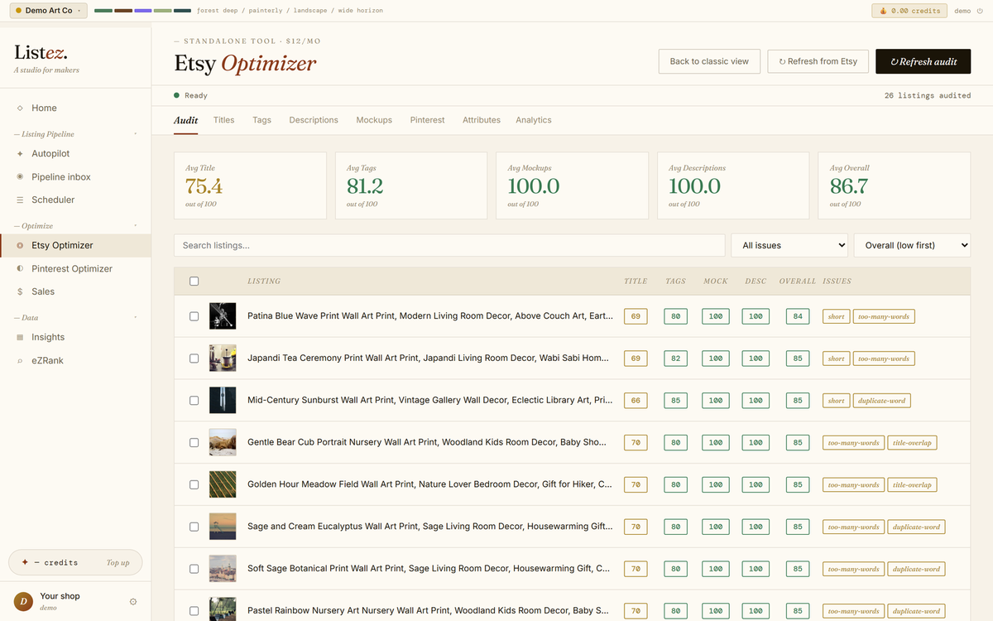Image resolution: width=993 pixels, height=621 pixels.
Task: Click Japandi Tea Ceremony tags score 82
Action: tap(675, 359)
